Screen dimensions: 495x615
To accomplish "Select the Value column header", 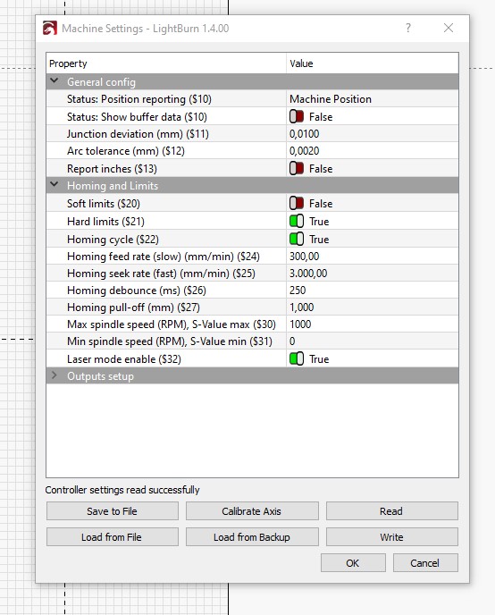I will 373,63.
